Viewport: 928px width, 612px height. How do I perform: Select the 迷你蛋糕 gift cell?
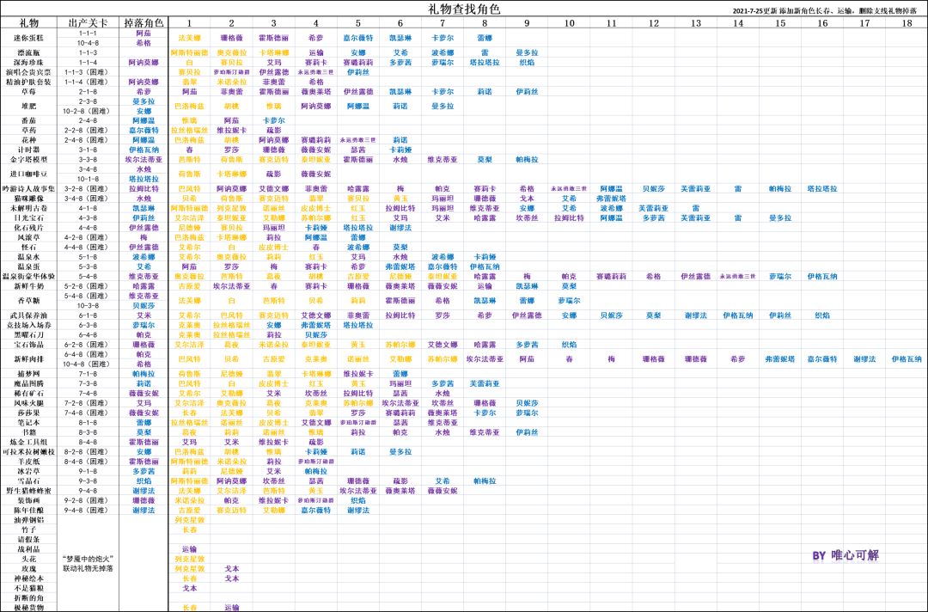(x=29, y=38)
